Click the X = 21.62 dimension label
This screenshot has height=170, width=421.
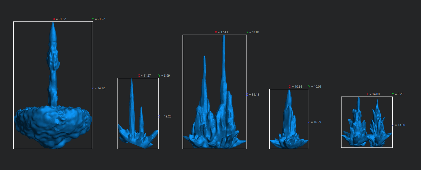coord(59,19)
